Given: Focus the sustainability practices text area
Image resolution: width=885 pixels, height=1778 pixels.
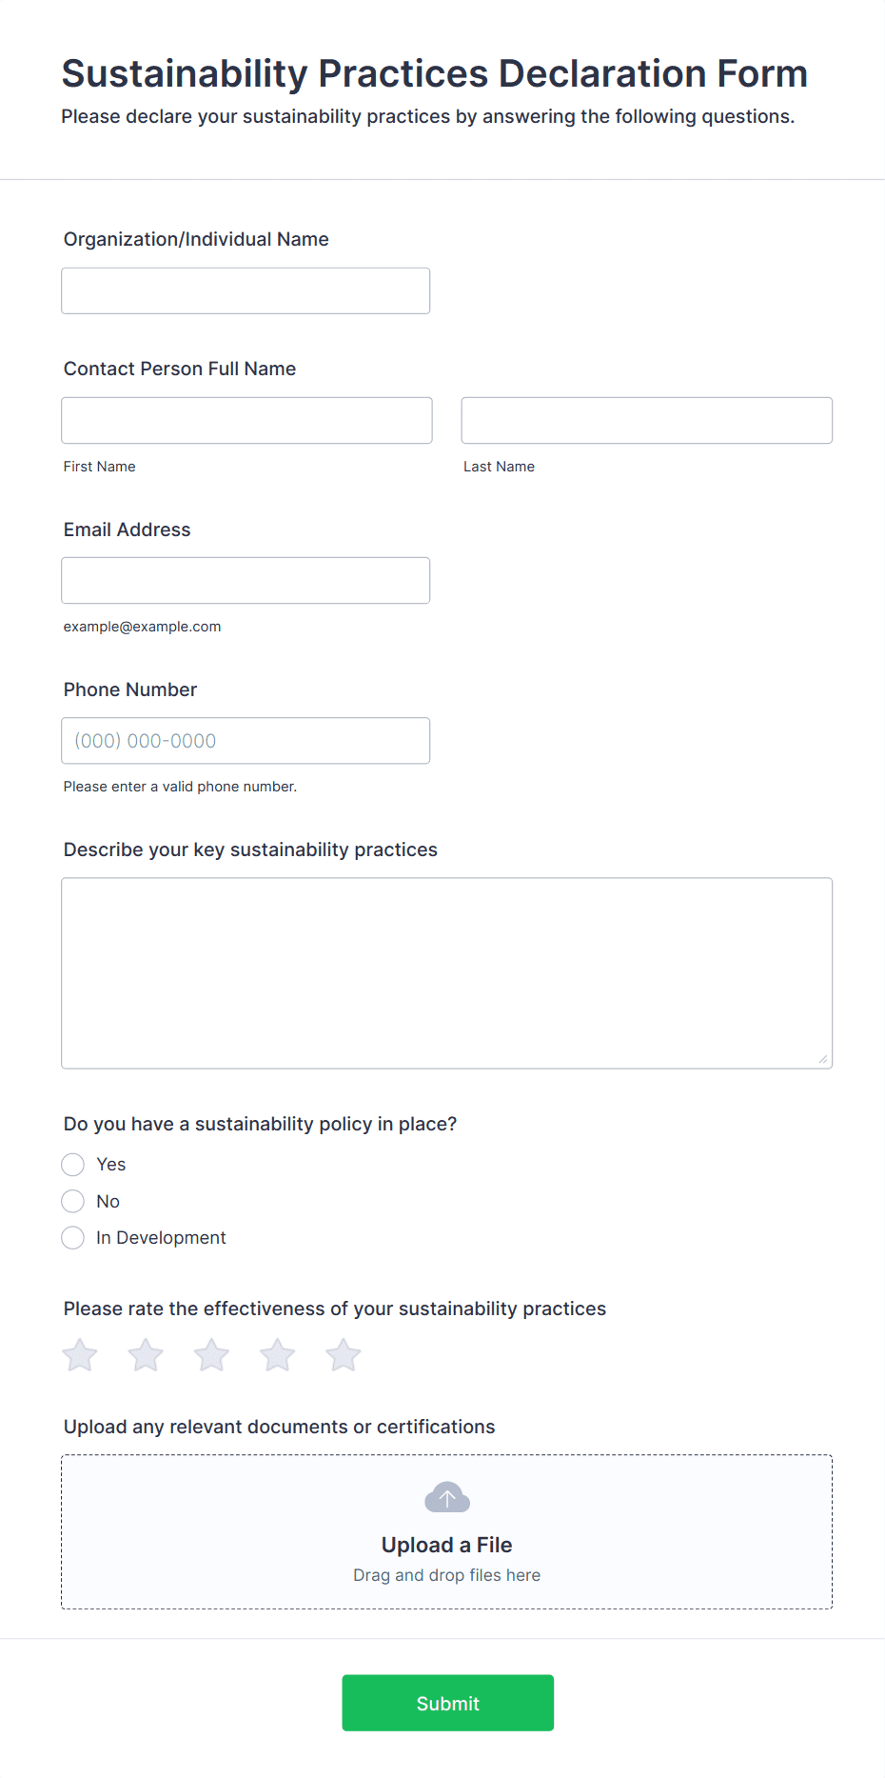Looking at the screenshot, I should point(447,973).
